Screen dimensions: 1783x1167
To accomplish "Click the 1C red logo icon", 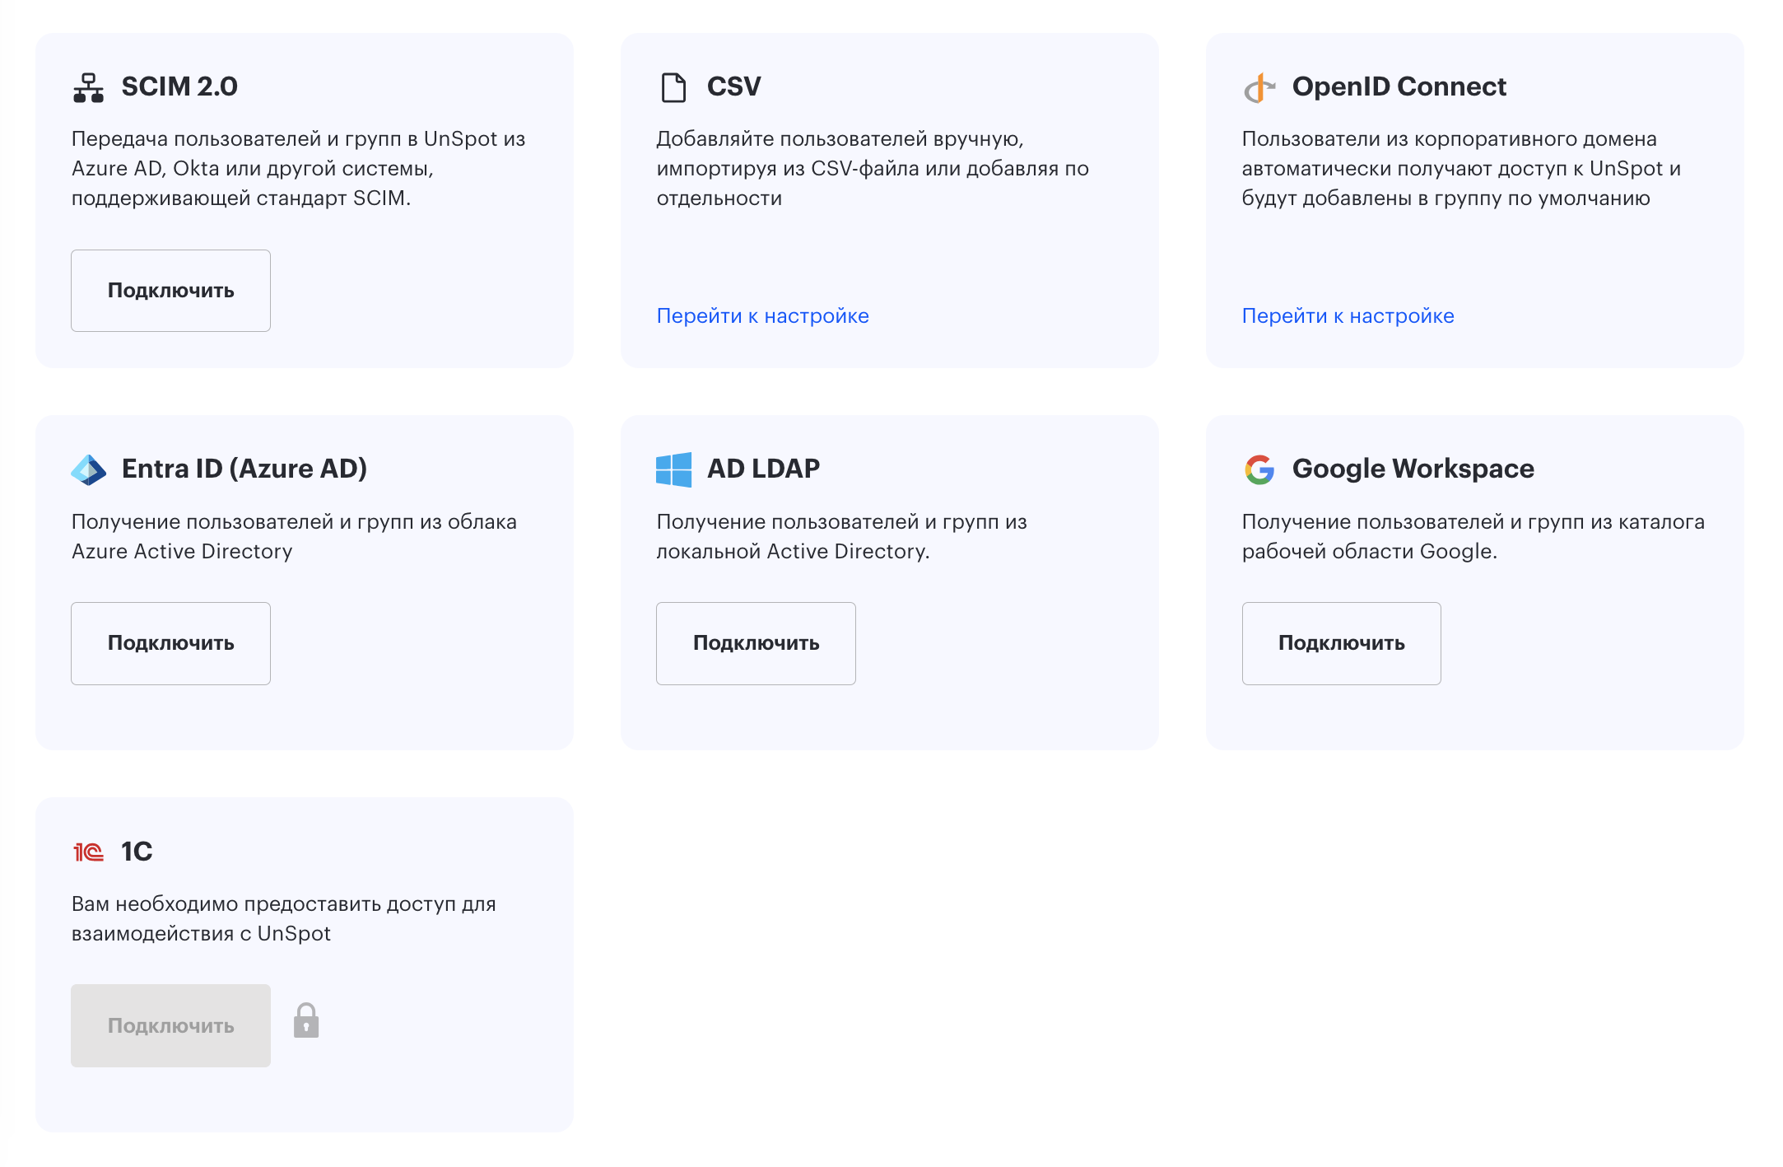I will coord(88,852).
